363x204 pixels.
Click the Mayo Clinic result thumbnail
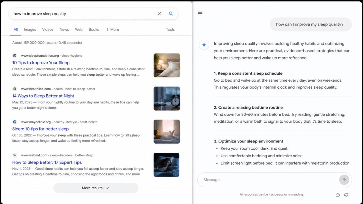(x=167, y=131)
